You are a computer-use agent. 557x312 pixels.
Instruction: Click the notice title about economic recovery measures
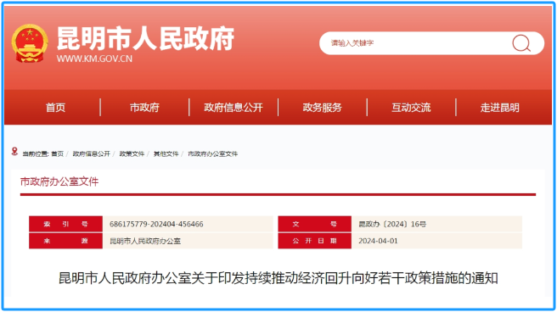click(x=278, y=278)
